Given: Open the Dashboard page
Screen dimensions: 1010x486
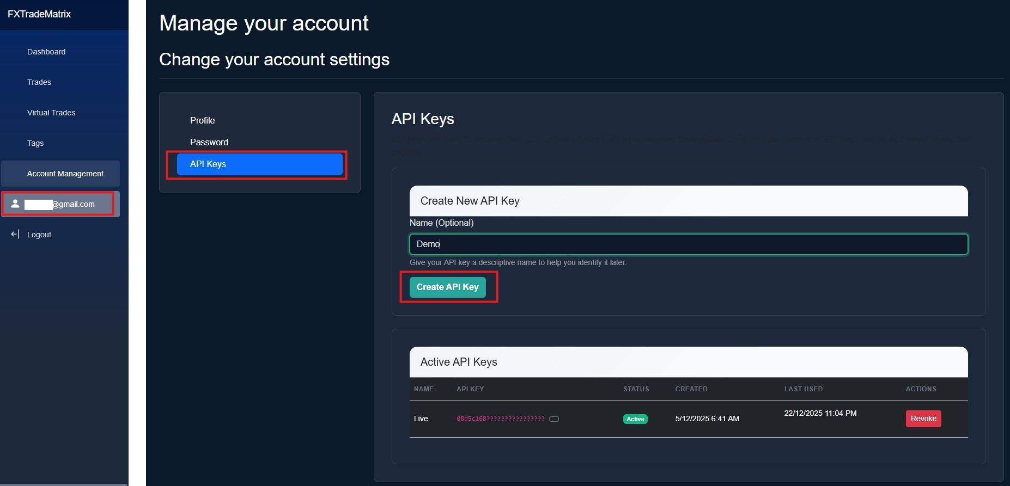Looking at the screenshot, I should 46,52.
